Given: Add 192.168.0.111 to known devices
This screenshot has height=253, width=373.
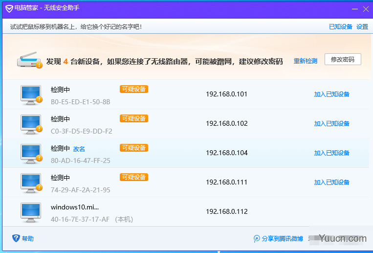Looking at the screenshot, I should tap(331, 182).
